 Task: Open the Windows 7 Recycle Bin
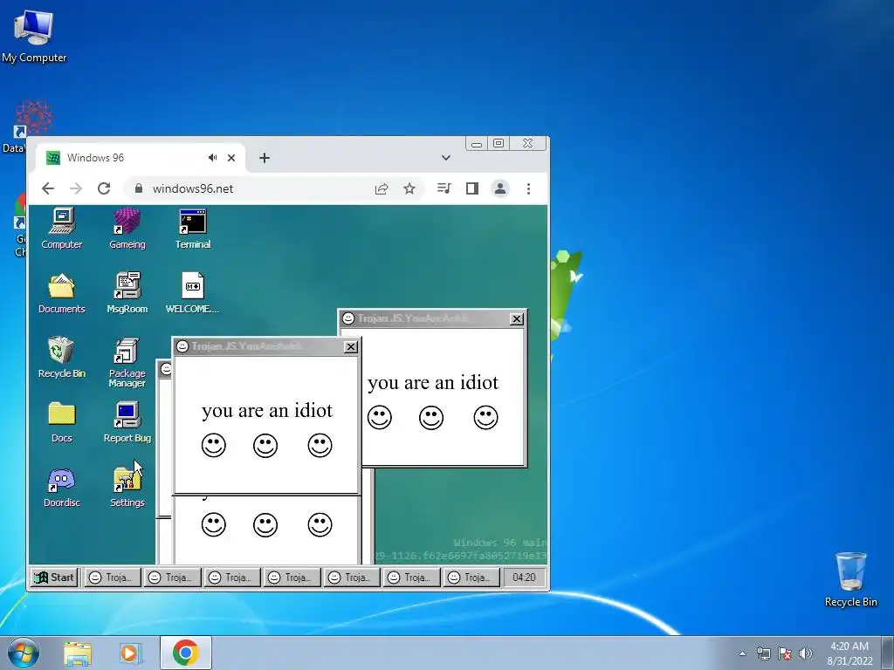pyautogui.click(x=850, y=579)
